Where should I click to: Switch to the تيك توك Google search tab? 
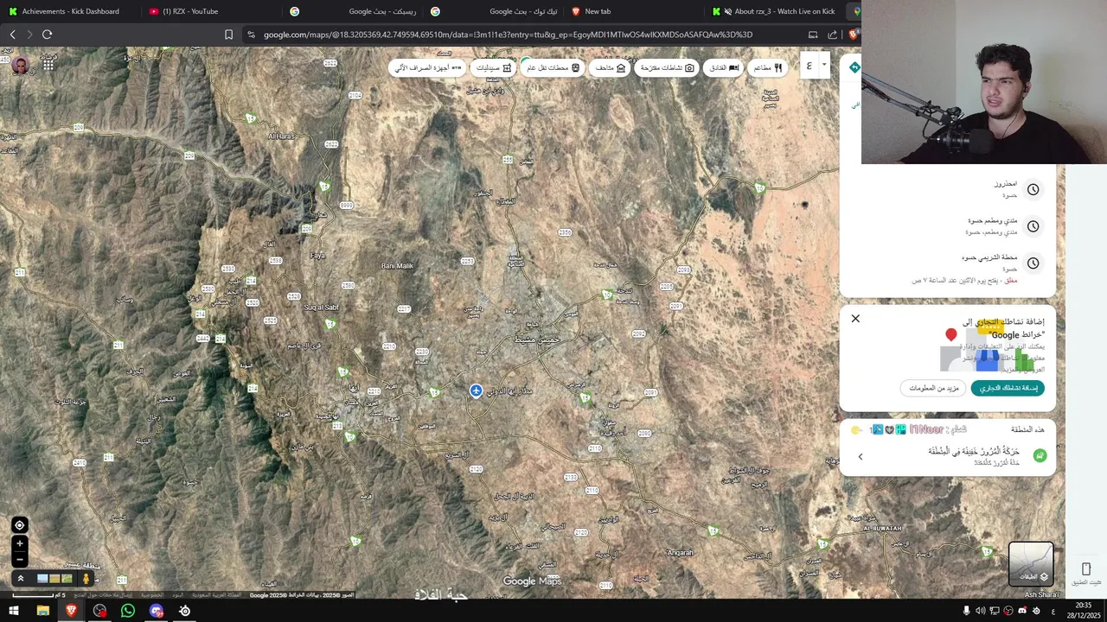pos(494,11)
